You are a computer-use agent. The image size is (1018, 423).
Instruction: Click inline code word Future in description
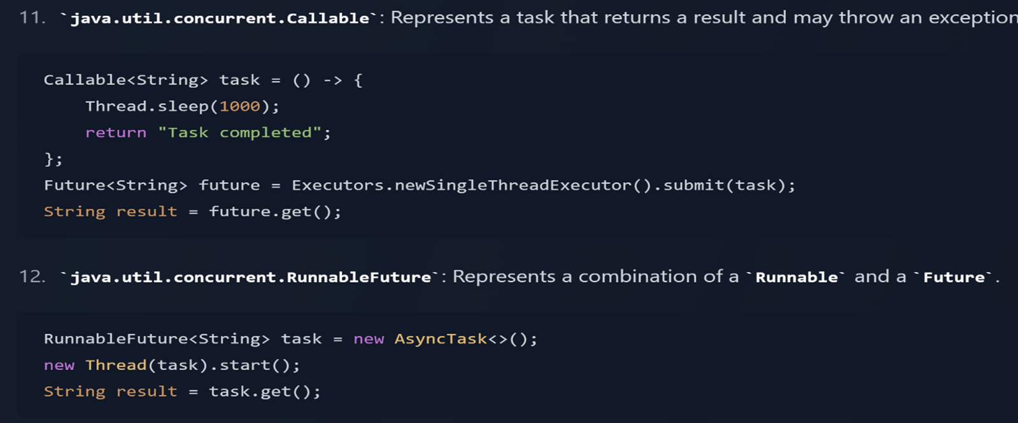[x=954, y=277]
